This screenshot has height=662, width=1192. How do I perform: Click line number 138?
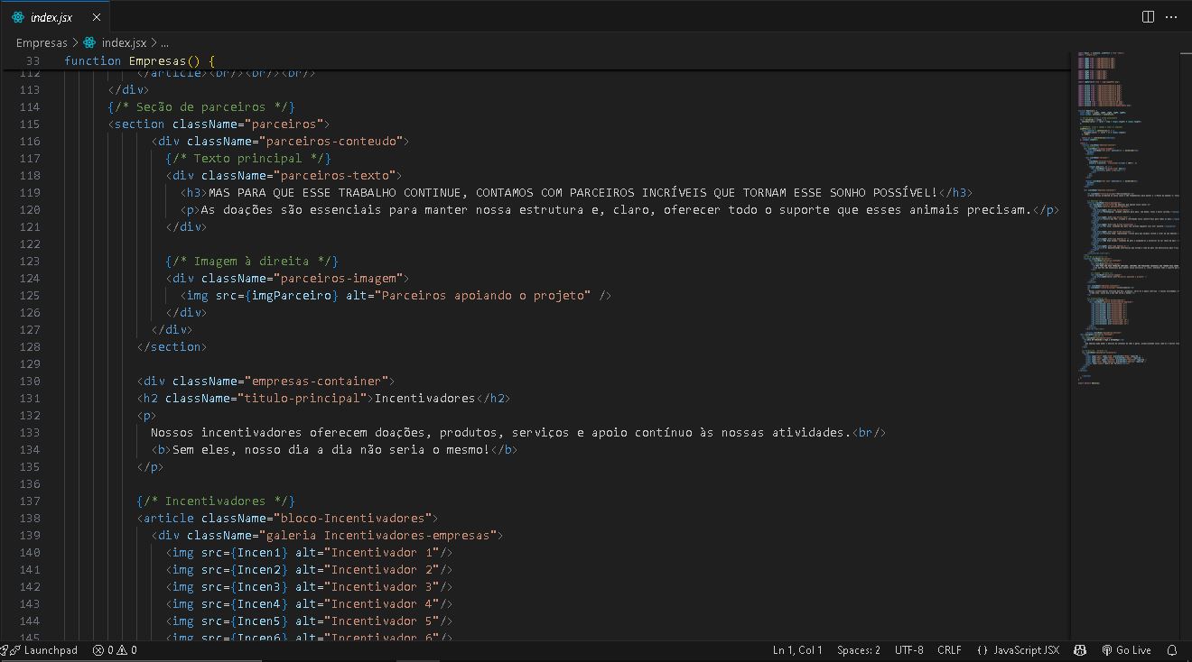click(x=29, y=518)
